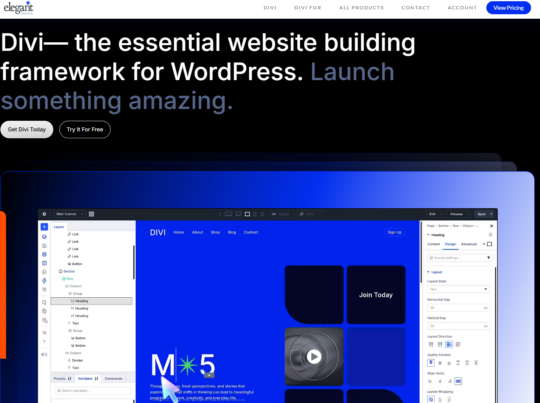This screenshot has width=540, height=403.
Task: Switch to the Advanced tab
Action: point(469,244)
